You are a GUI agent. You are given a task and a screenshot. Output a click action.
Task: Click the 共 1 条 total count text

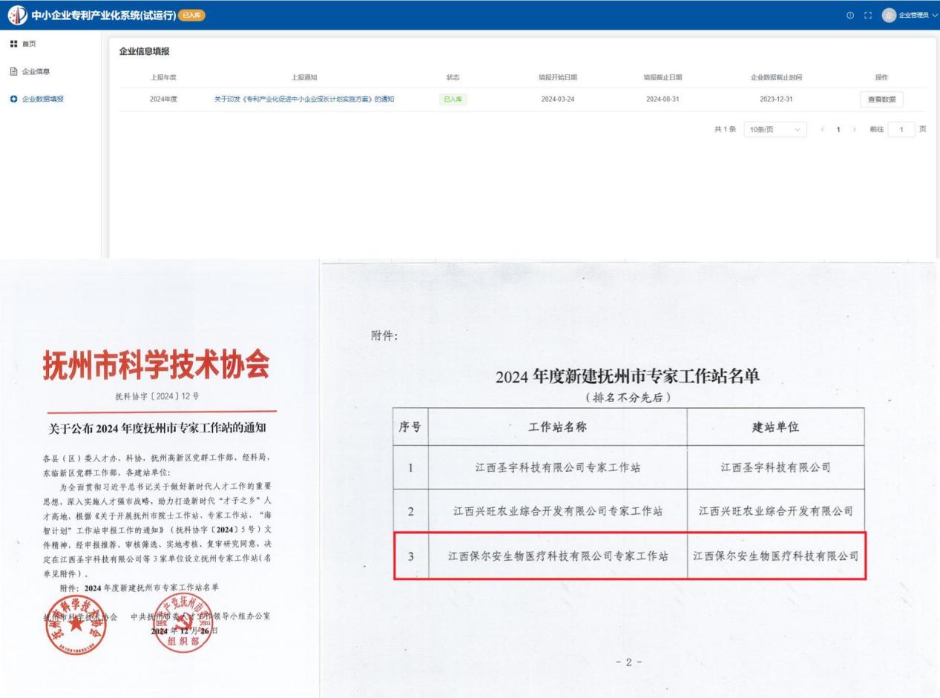[725, 130]
